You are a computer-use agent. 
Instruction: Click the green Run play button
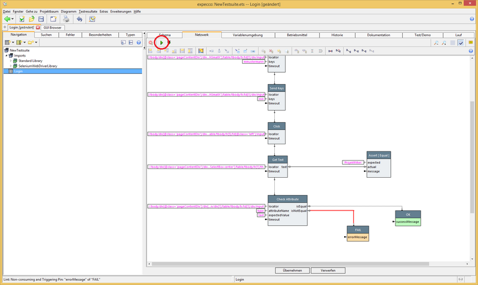pyautogui.click(x=161, y=43)
